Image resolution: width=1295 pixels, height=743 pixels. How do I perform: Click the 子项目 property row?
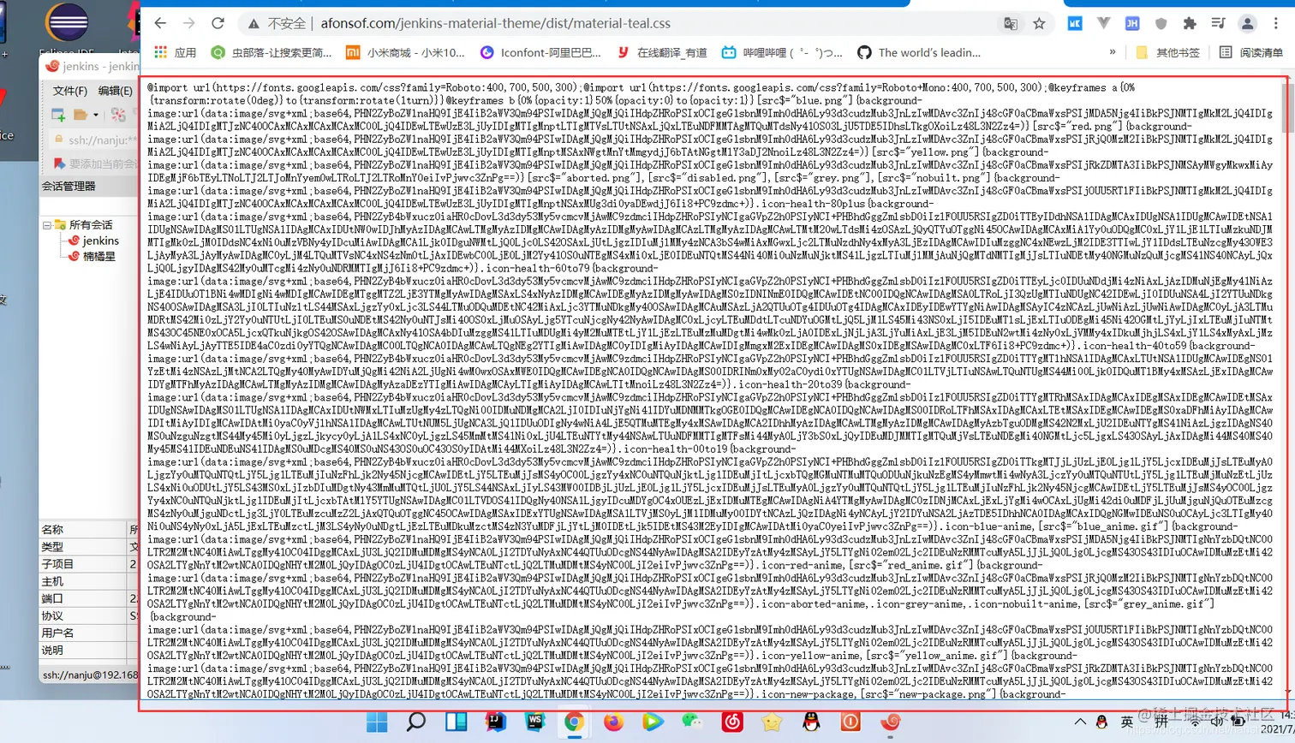[89, 564]
